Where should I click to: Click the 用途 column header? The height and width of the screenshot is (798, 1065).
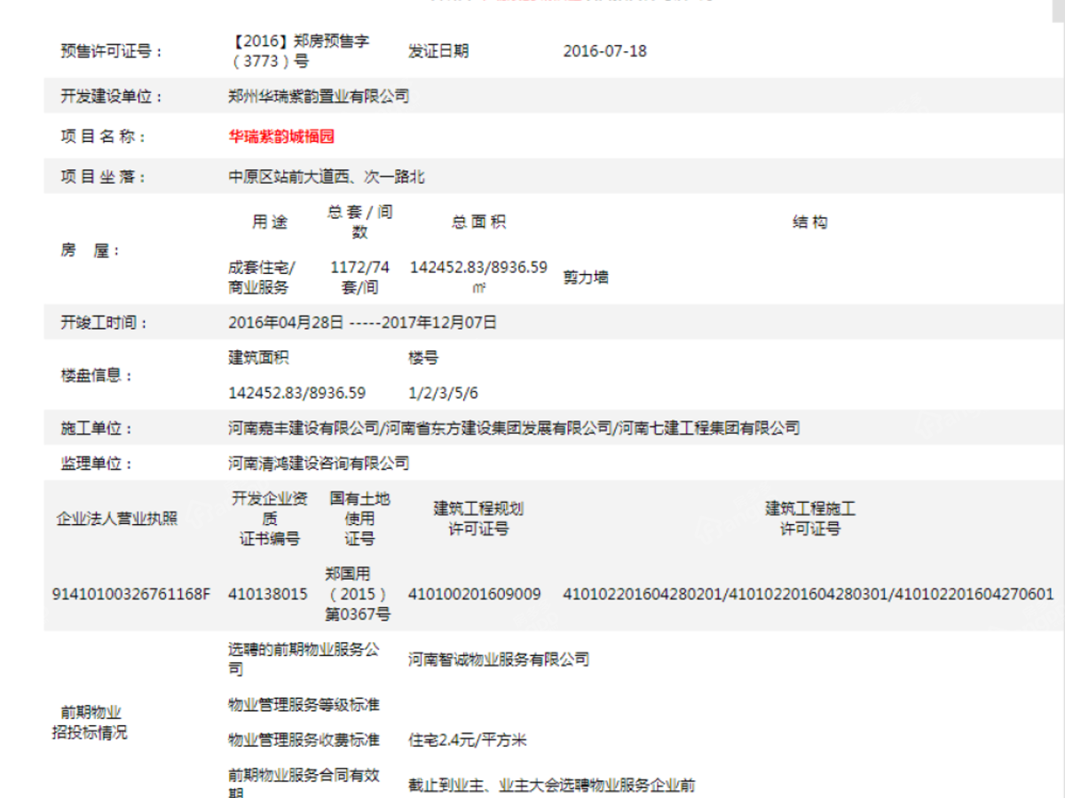coord(270,222)
